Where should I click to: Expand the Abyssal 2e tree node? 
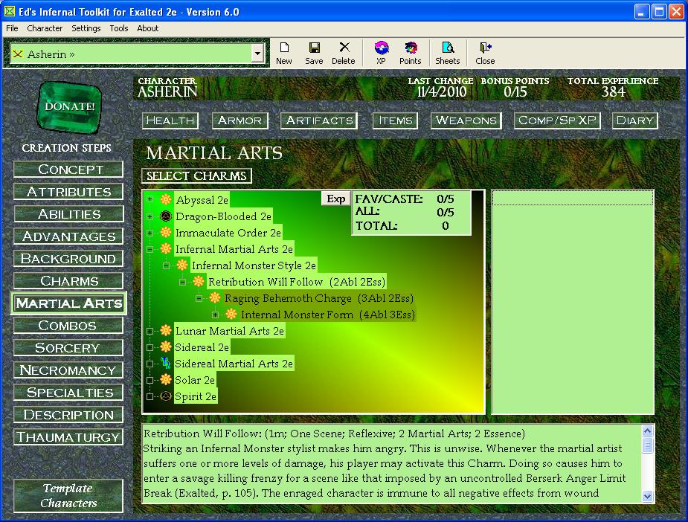tap(150, 199)
